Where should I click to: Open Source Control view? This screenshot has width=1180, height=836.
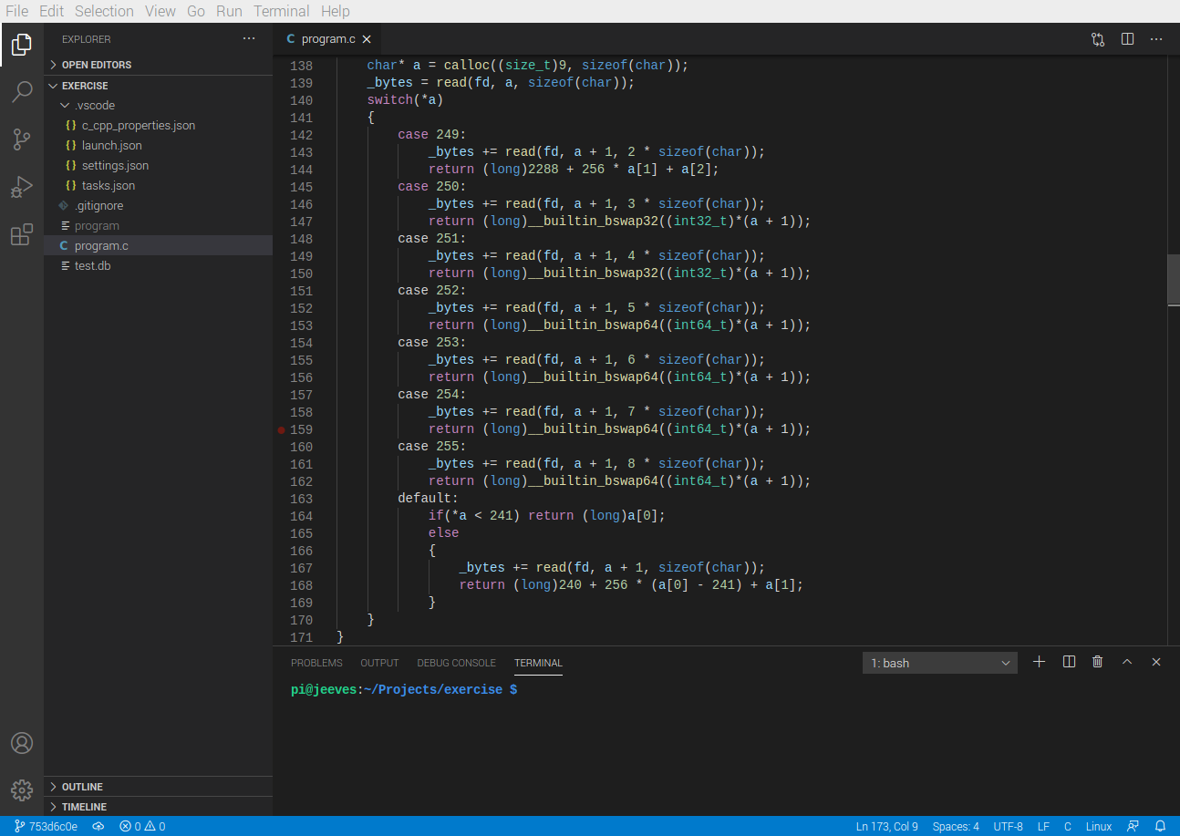21,139
